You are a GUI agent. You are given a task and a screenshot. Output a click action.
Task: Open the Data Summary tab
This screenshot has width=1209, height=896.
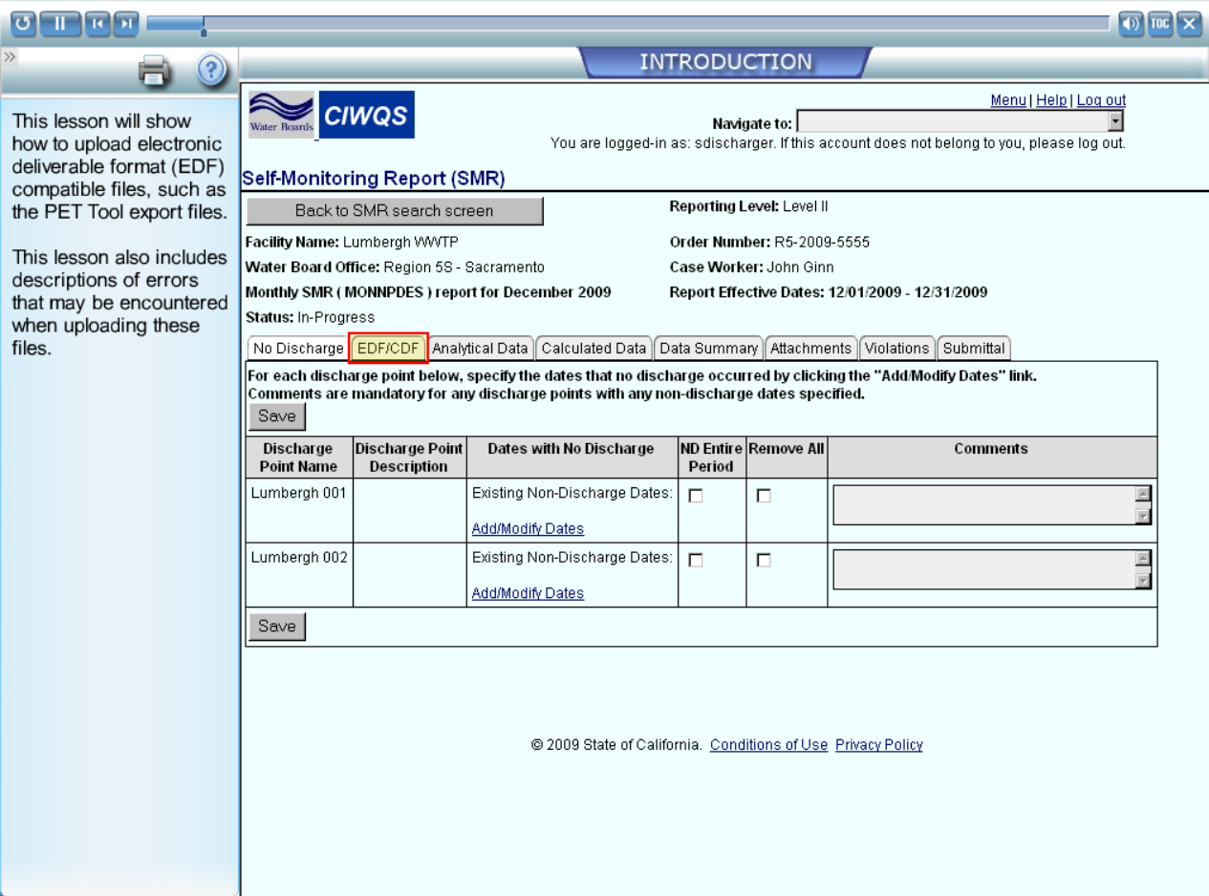pos(709,349)
